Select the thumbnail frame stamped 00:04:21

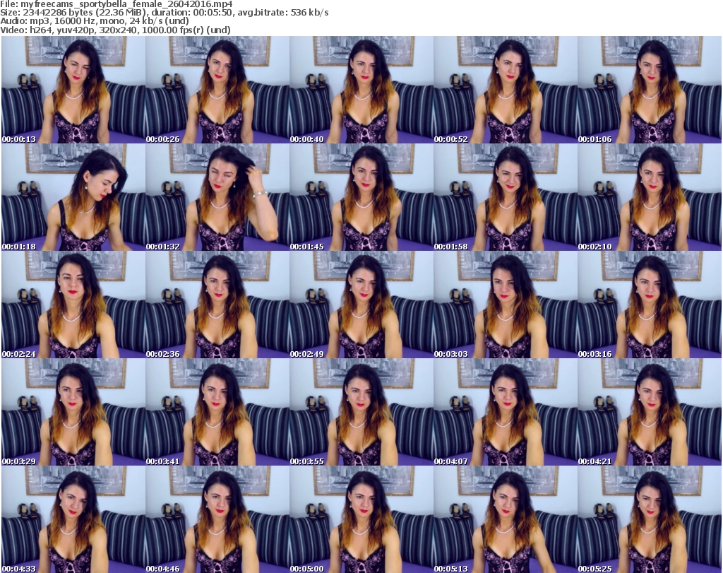(x=650, y=412)
